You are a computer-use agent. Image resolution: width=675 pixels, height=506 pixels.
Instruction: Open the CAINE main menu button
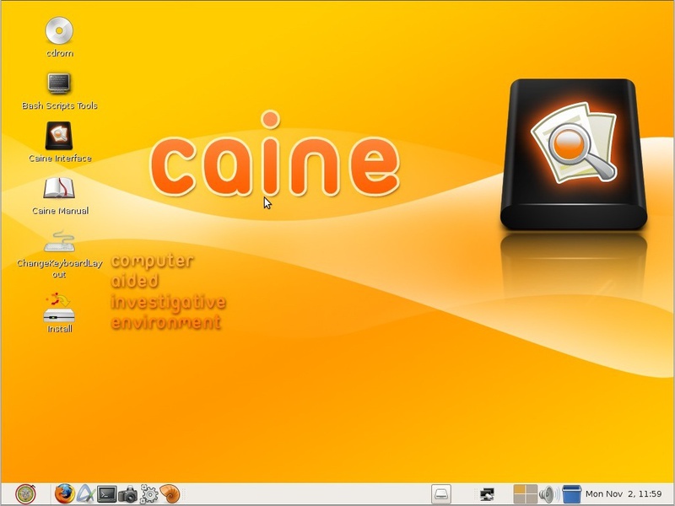click(26, 493)
